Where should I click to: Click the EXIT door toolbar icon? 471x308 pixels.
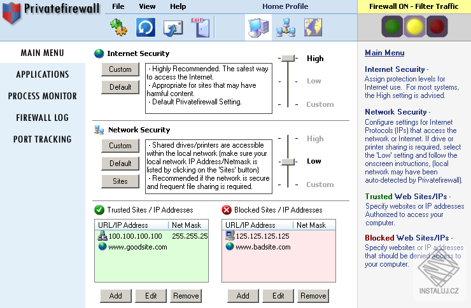(200, 27)
